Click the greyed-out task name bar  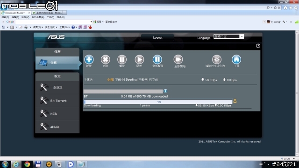pyautogui.click(x=123, y=91)
